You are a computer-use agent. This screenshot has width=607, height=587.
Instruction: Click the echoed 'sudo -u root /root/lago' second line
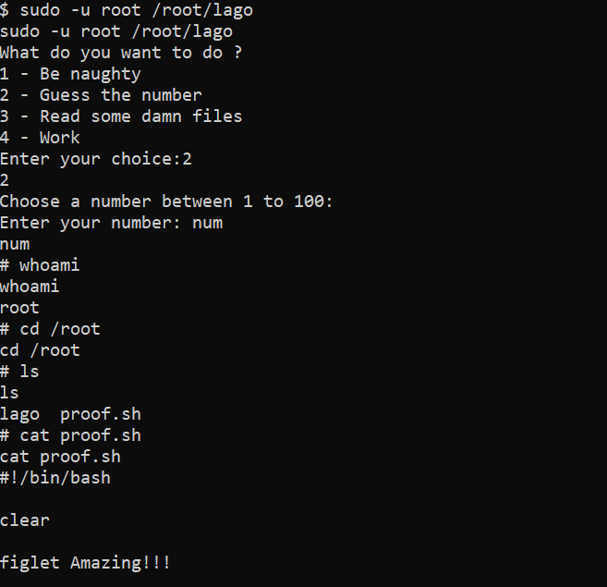click(x=116, y=31)
